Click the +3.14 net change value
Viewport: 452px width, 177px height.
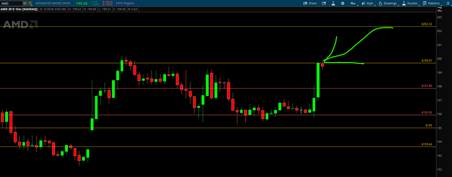[x=94, y=2]
